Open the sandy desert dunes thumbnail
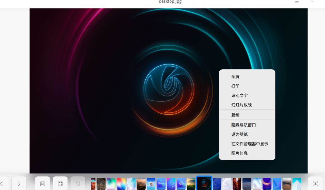This screenshot has height=190, width=325. (287, 184)
